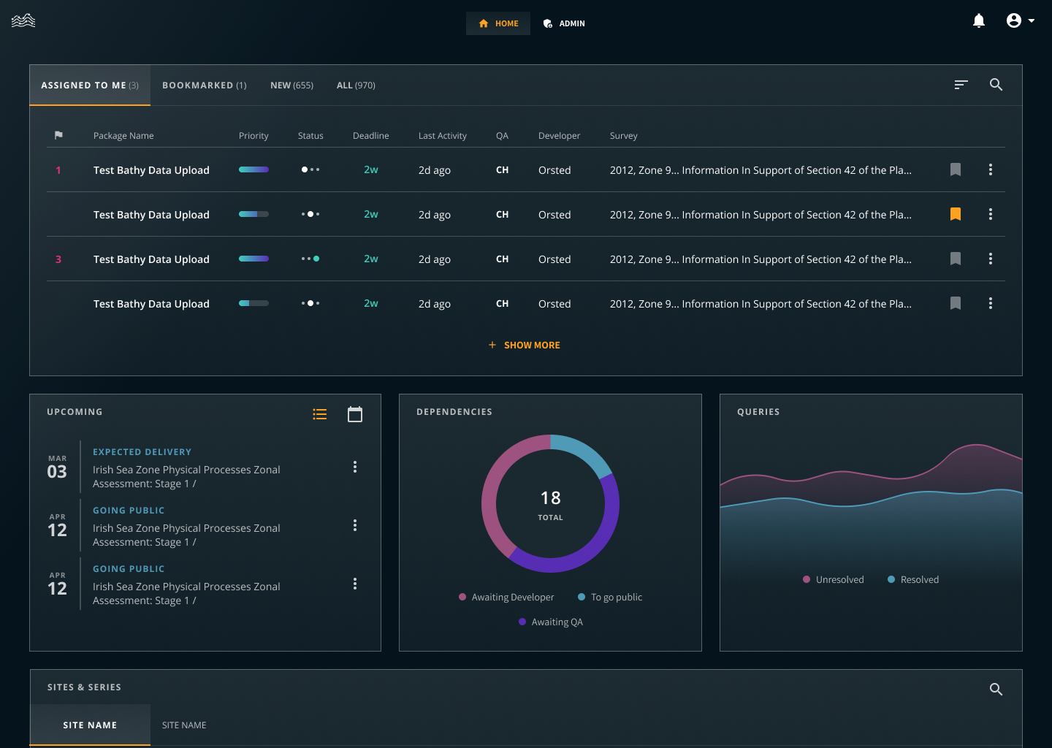This screenshot has height=748, width=1052.
Task: Click the flag column header icon
Action: pyautogui.click(x=58, y=135)
